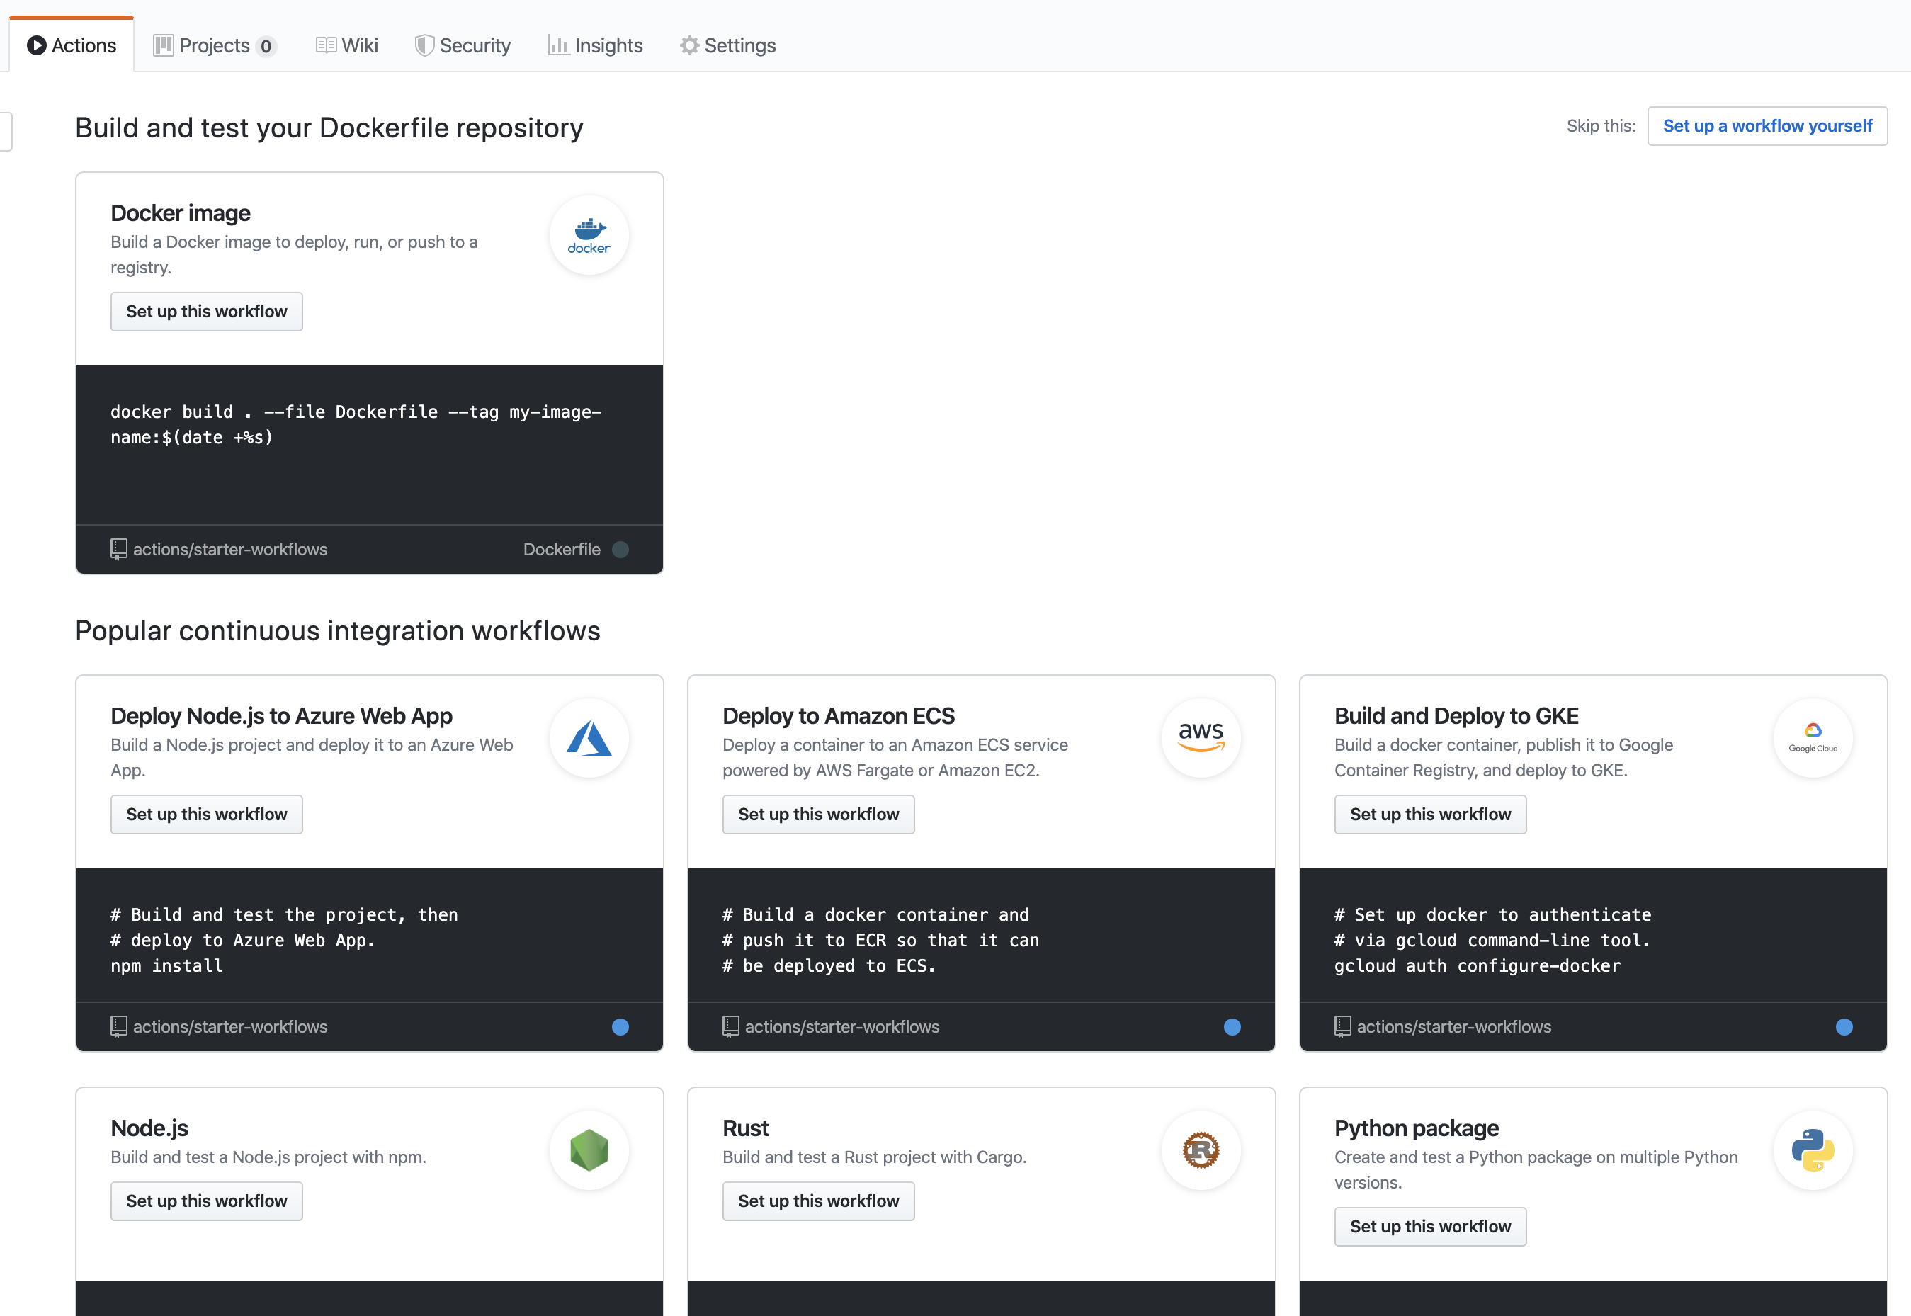Image resolution: width=1911 pixels, height=1316 pixels.
Task: Set up the Python package workflow
Action: tap(1430, 1227)
